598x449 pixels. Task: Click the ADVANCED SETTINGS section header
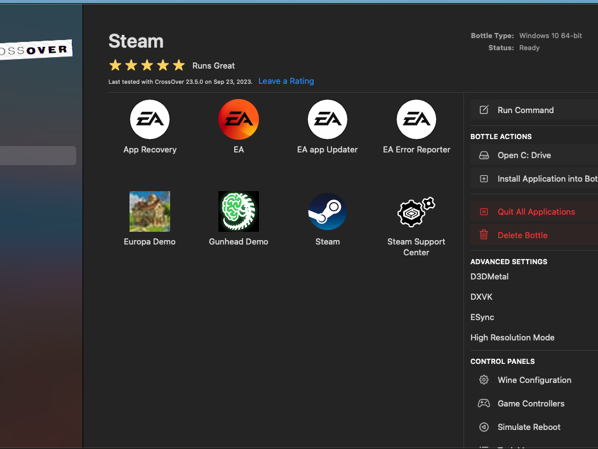click(x=508, y=262)
